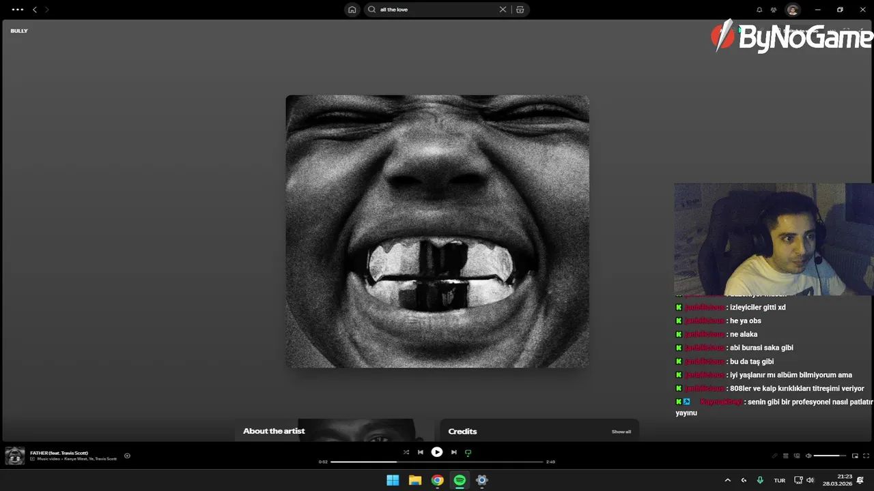Click the green microphone tray icon
The width and height of the screenshot is (874, 491).
coord(760,480)
